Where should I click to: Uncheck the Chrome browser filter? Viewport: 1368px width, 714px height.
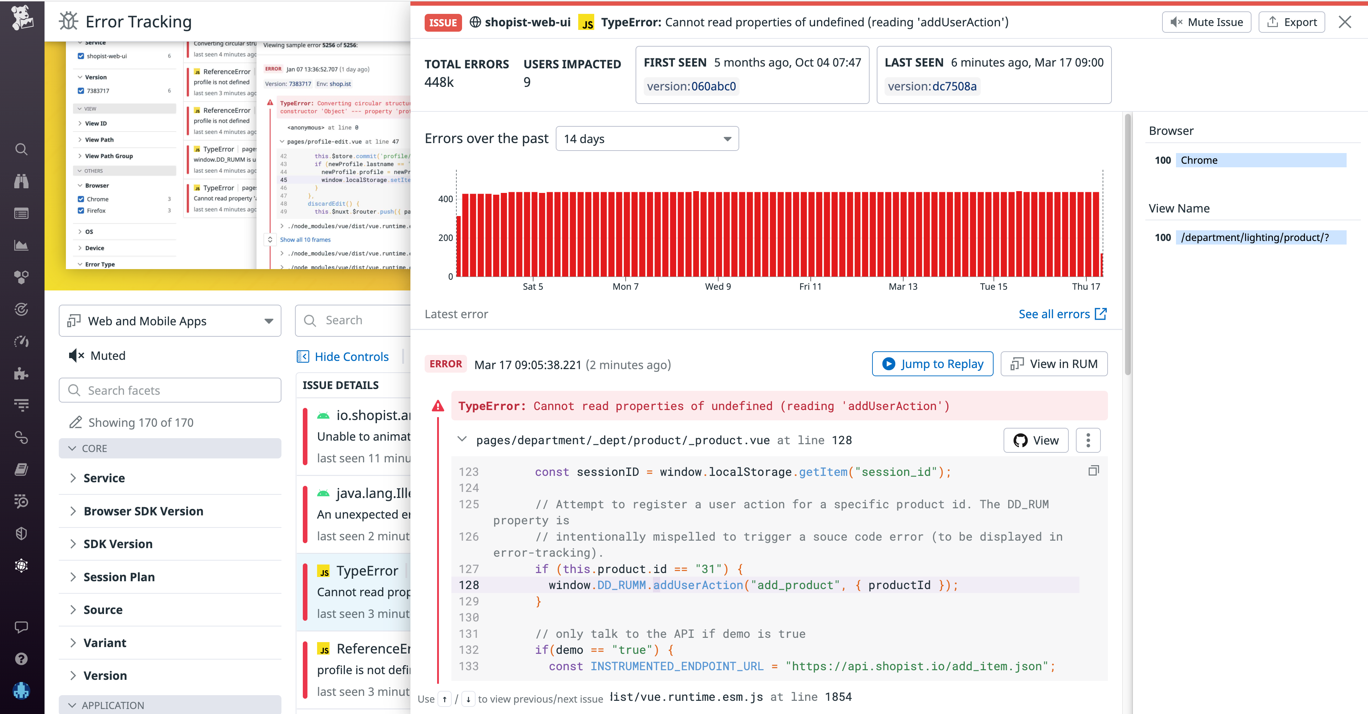point(81,199)
